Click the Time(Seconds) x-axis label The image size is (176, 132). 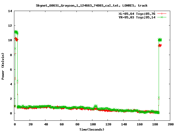click(92, 130)
